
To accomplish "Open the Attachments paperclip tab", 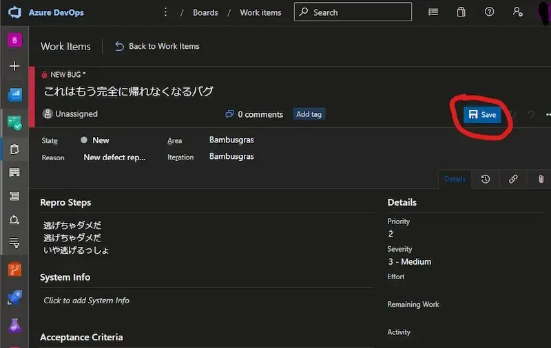I will (541, 179).
